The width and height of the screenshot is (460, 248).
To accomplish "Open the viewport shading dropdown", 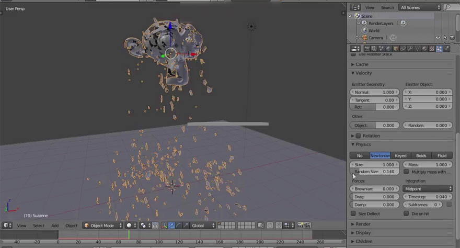I will coord(131,226).
